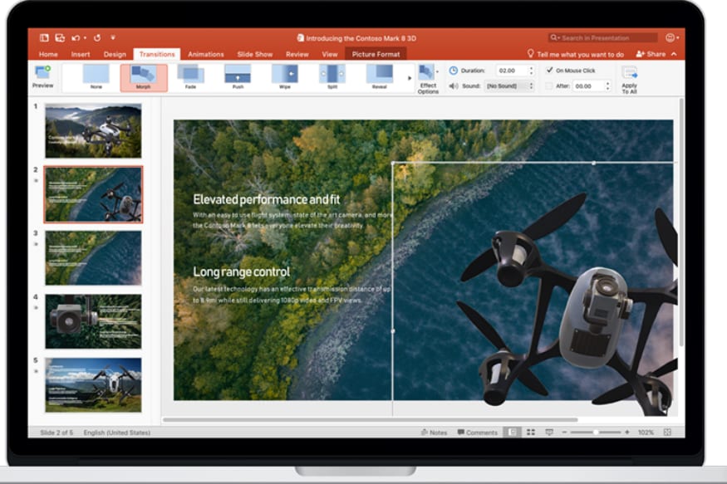Click the Duration value field

click(x=512, y=71)
